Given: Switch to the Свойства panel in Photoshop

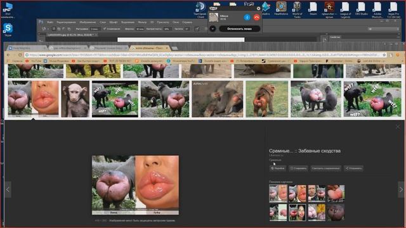Looking at the screenshot, I should point(336,37).
